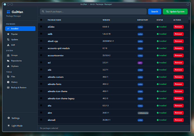The width and height of the screenshot is (194, 136).
Task: Open the Repositories folder icon
Action: coord(8,61)
